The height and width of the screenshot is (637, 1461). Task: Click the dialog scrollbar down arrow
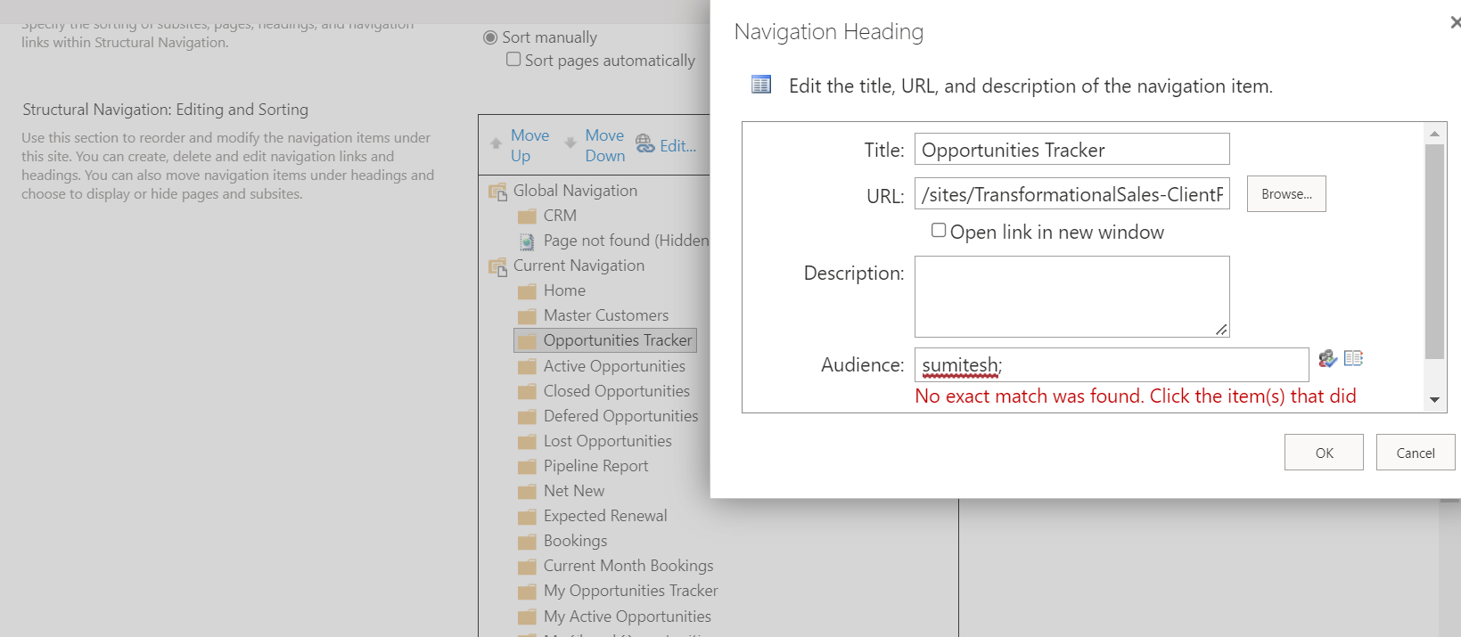coord(1434,400)
